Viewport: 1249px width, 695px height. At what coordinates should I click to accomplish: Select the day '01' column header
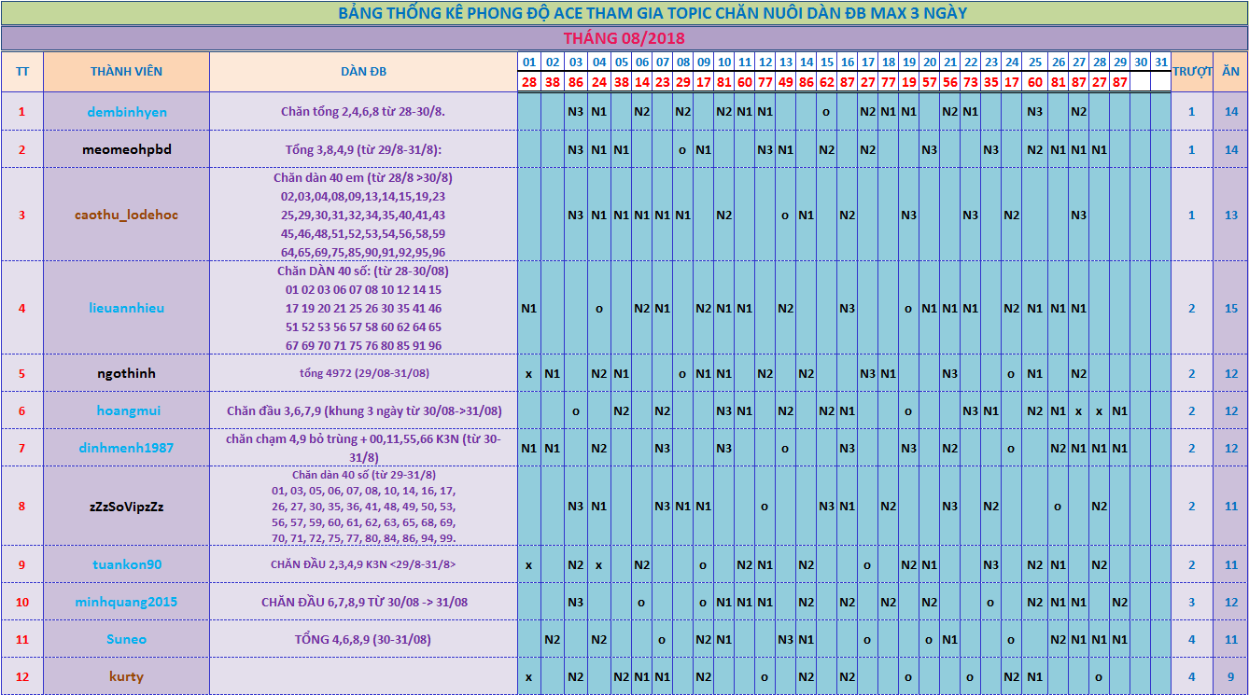529,62
